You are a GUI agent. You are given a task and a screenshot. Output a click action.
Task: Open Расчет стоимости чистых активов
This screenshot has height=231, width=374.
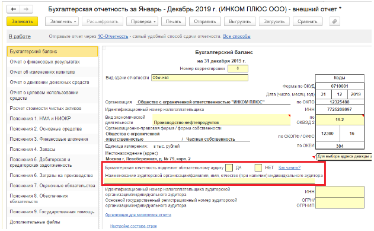point(53,108)
